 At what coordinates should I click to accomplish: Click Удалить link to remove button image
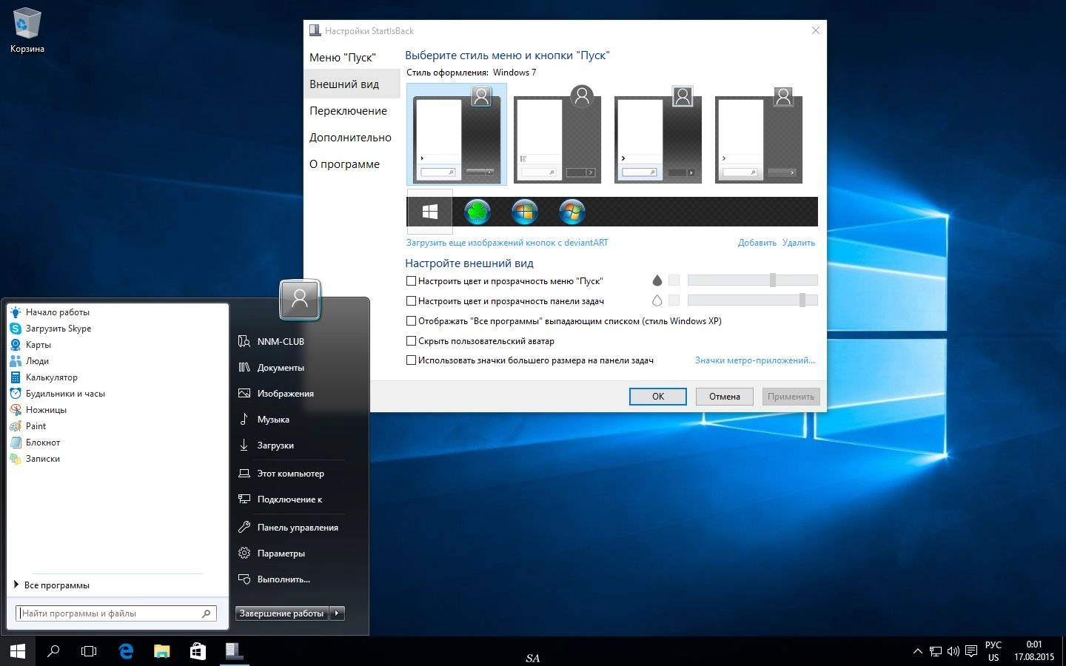click(798, 243)
